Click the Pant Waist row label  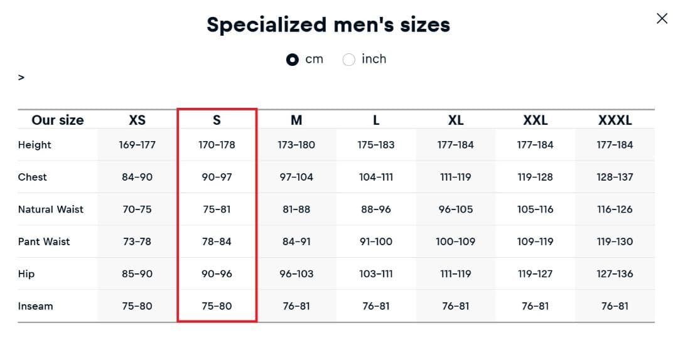pos(44,241)
